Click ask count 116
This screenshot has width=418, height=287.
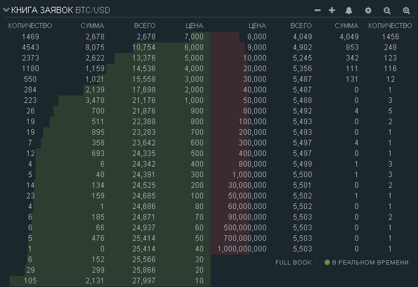click(x=390, y=69)
